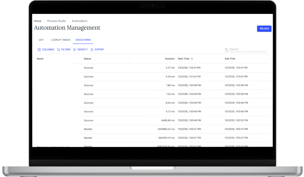Select the Executions tab

(83, 40)
